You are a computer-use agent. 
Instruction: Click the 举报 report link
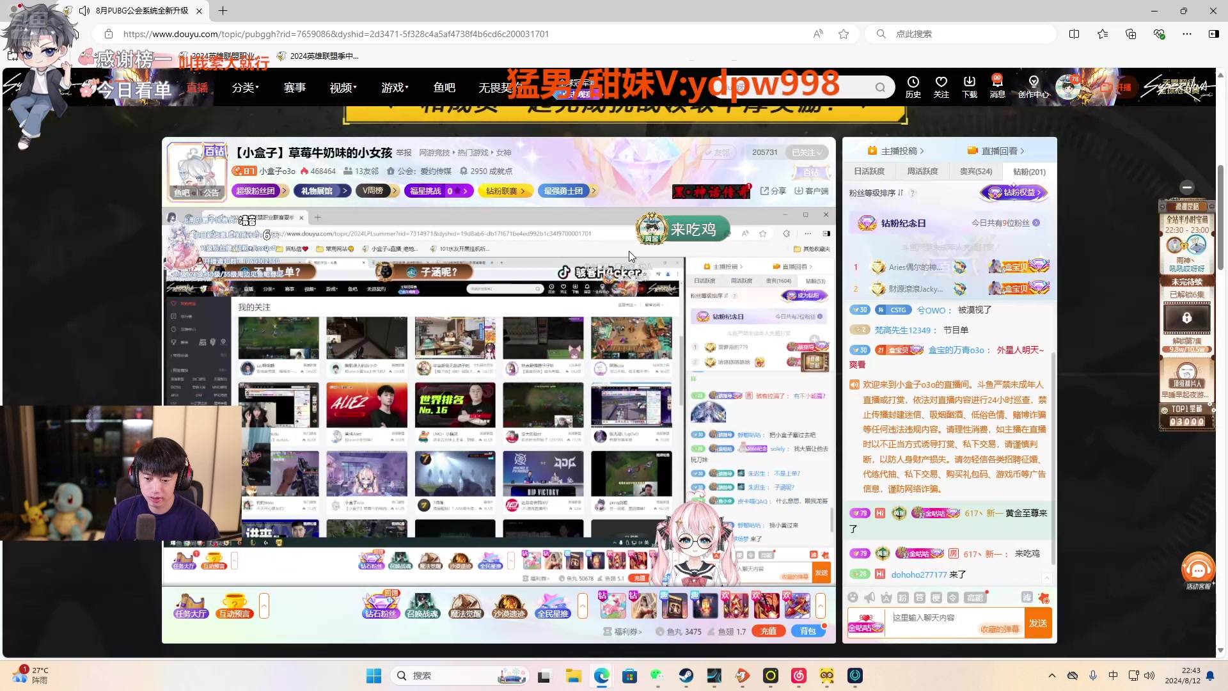click(404, 153)
